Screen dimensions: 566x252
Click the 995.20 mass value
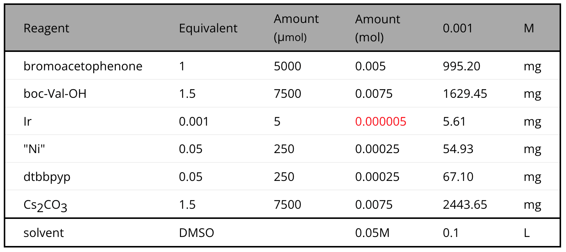(x=462, y=67)
